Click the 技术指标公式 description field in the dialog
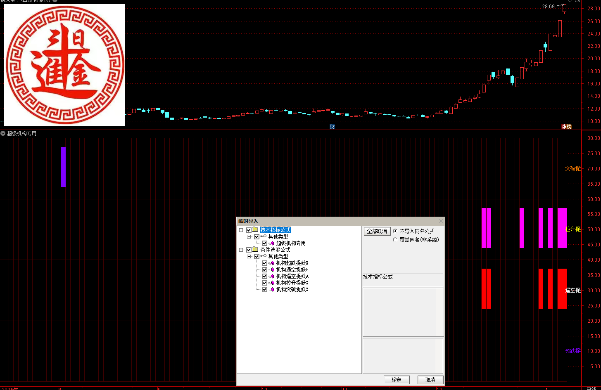601x390 pixels. pyautogui.click(x=403, y=279)
